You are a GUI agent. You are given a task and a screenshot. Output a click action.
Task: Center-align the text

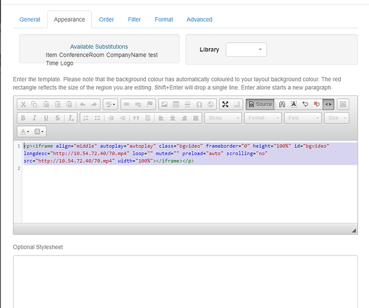pos(172,118)
